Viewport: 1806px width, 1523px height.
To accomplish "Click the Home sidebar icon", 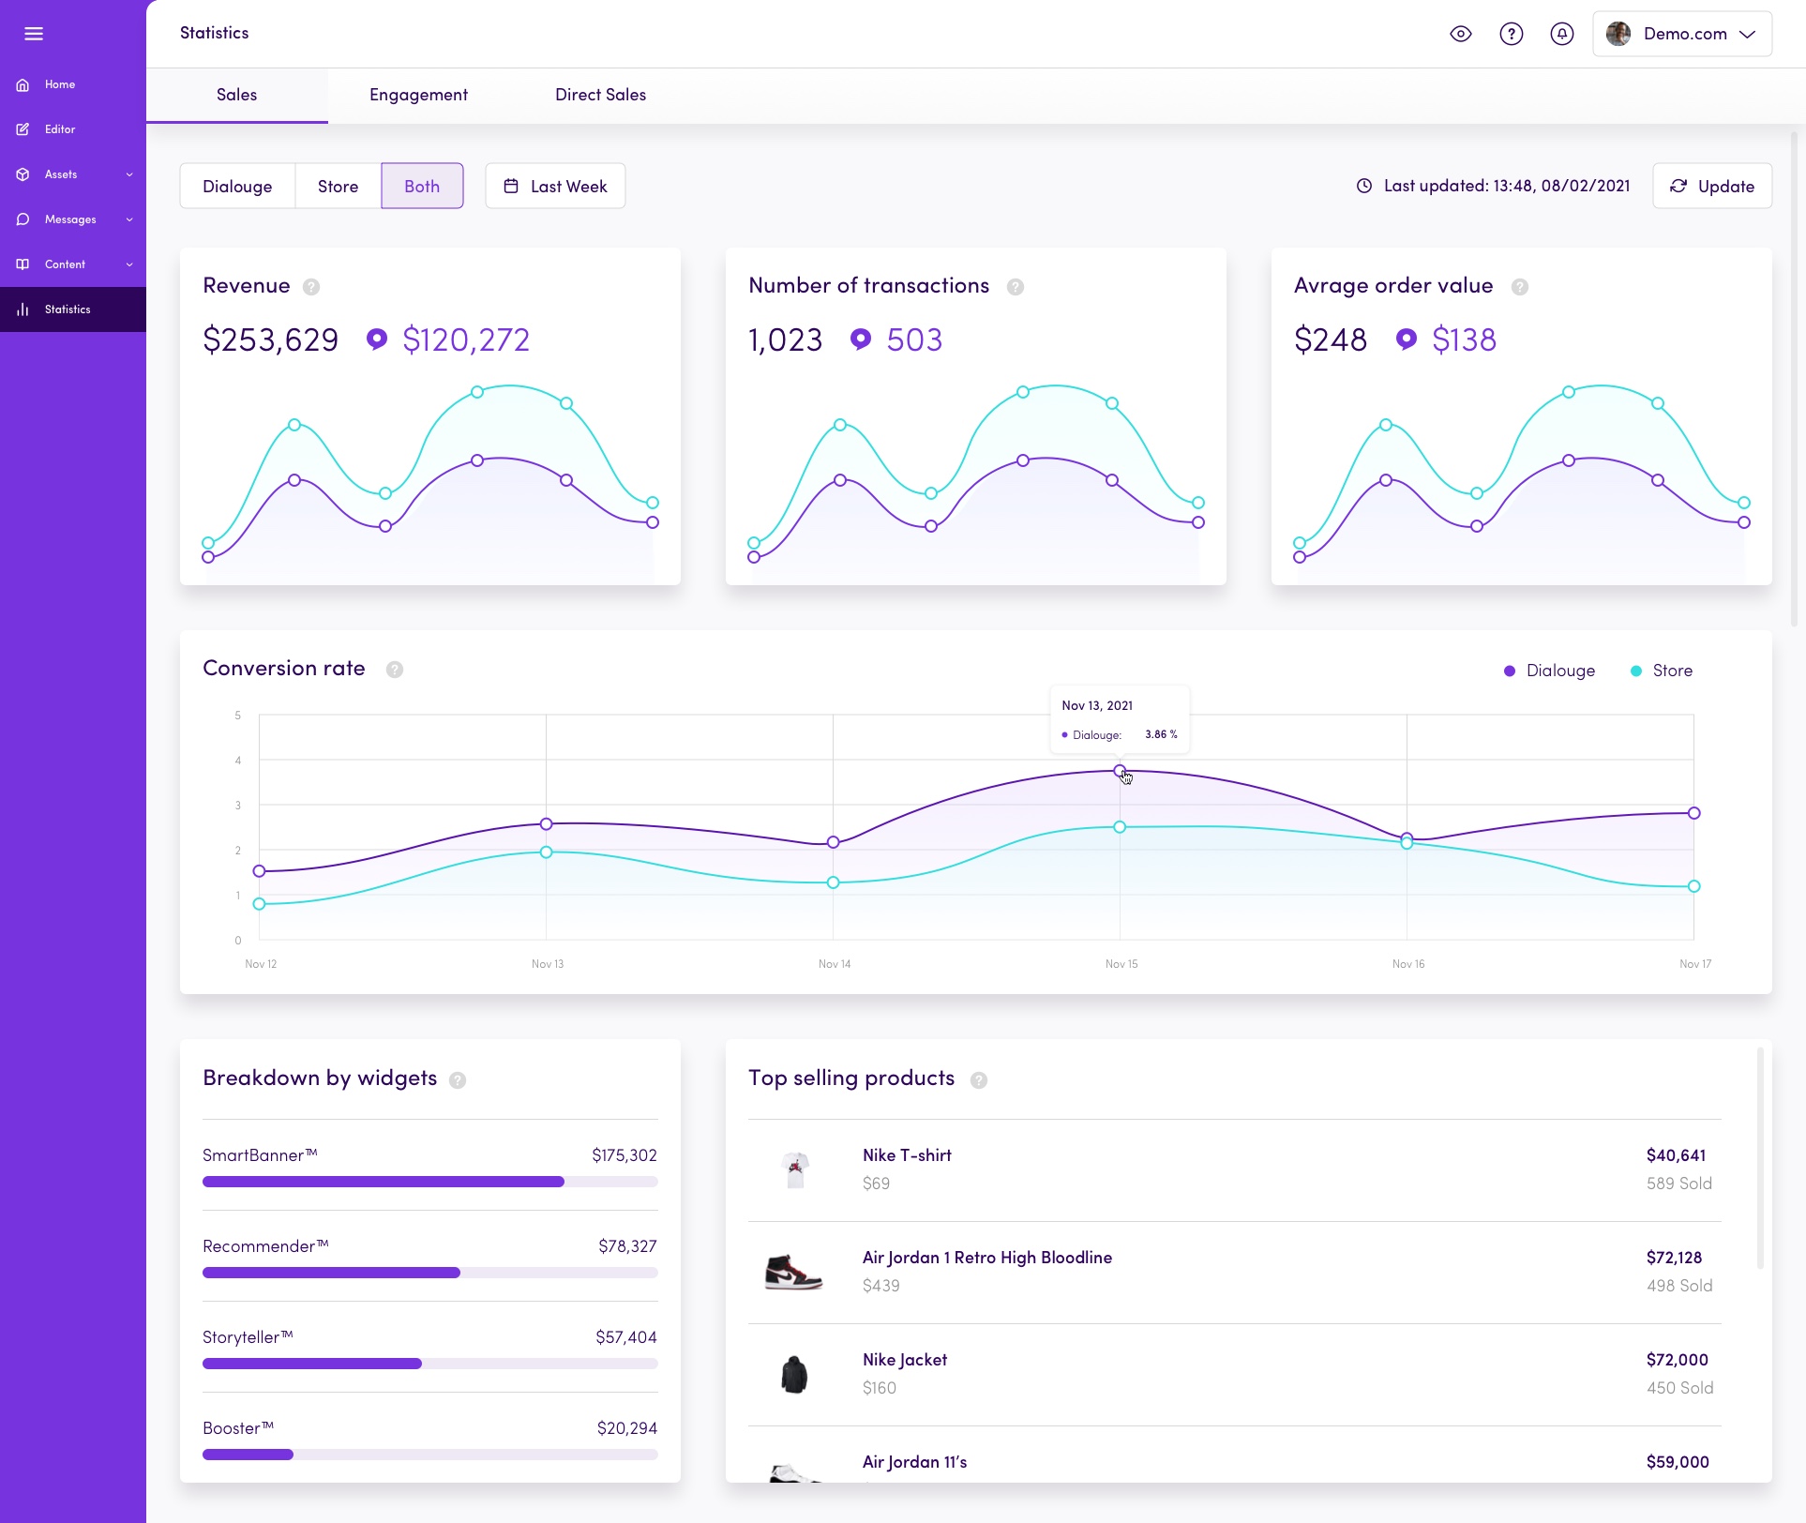I will [x=23, y=84].
